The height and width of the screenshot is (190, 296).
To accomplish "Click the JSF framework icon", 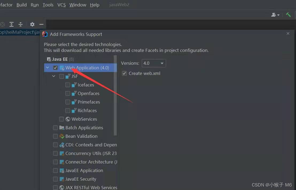I will (x=68, y=76).
